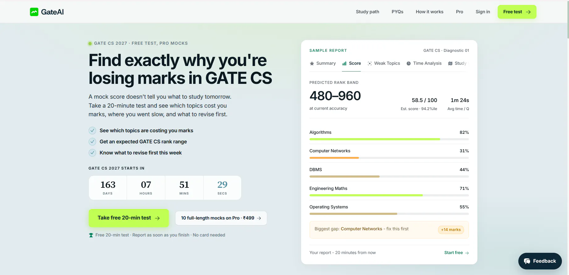Switch to the Time Analysis tab
The height and width of the screenshot is (275, 569).
[424, 63]
